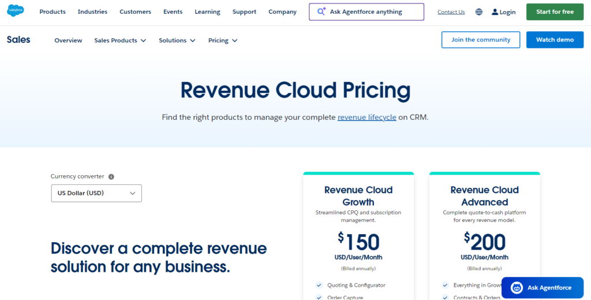Follow the revenue lifecycle link
Screen dimensions: 591x300
click(366, 117)
